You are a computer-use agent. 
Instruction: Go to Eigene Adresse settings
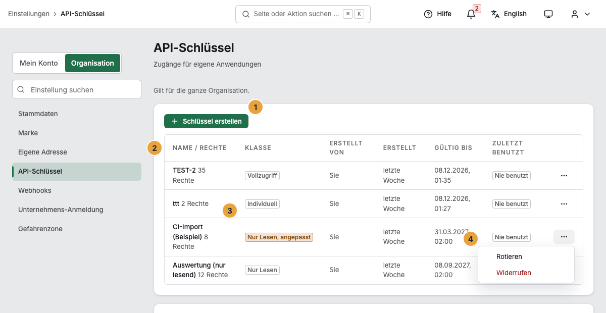(77, 152)
